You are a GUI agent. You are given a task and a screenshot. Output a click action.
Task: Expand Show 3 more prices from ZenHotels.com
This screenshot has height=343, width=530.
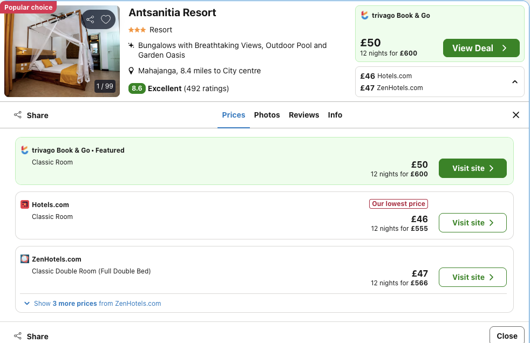point(92,304)
